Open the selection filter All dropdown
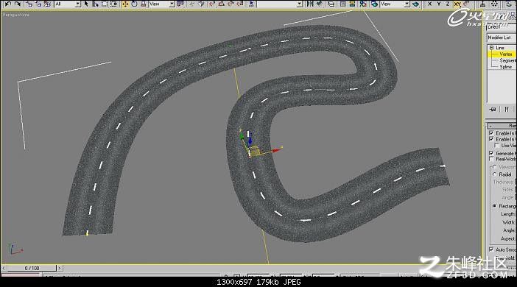The width and height of the screenshot is (517, 287). pos(68,4)
